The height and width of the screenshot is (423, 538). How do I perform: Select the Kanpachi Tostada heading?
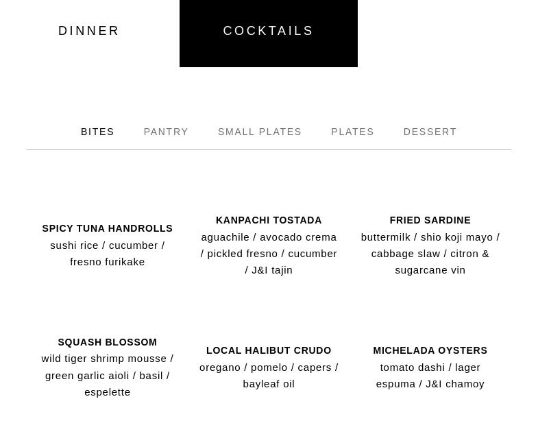click(269, 220)
